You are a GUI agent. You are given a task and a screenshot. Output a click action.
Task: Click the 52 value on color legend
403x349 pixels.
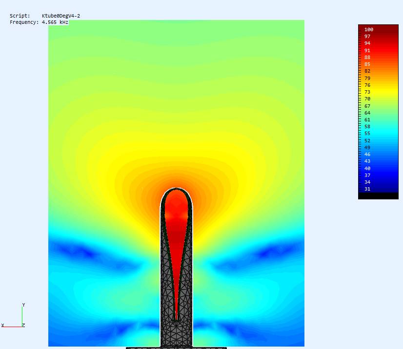coord(367,140)
